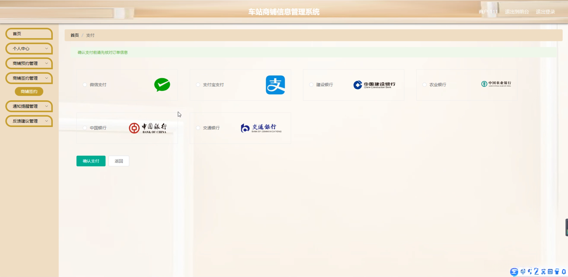The height and width of the screenshot is (277, 568).
Task: Click 退出登录 to log out
Action: [545, 12]
